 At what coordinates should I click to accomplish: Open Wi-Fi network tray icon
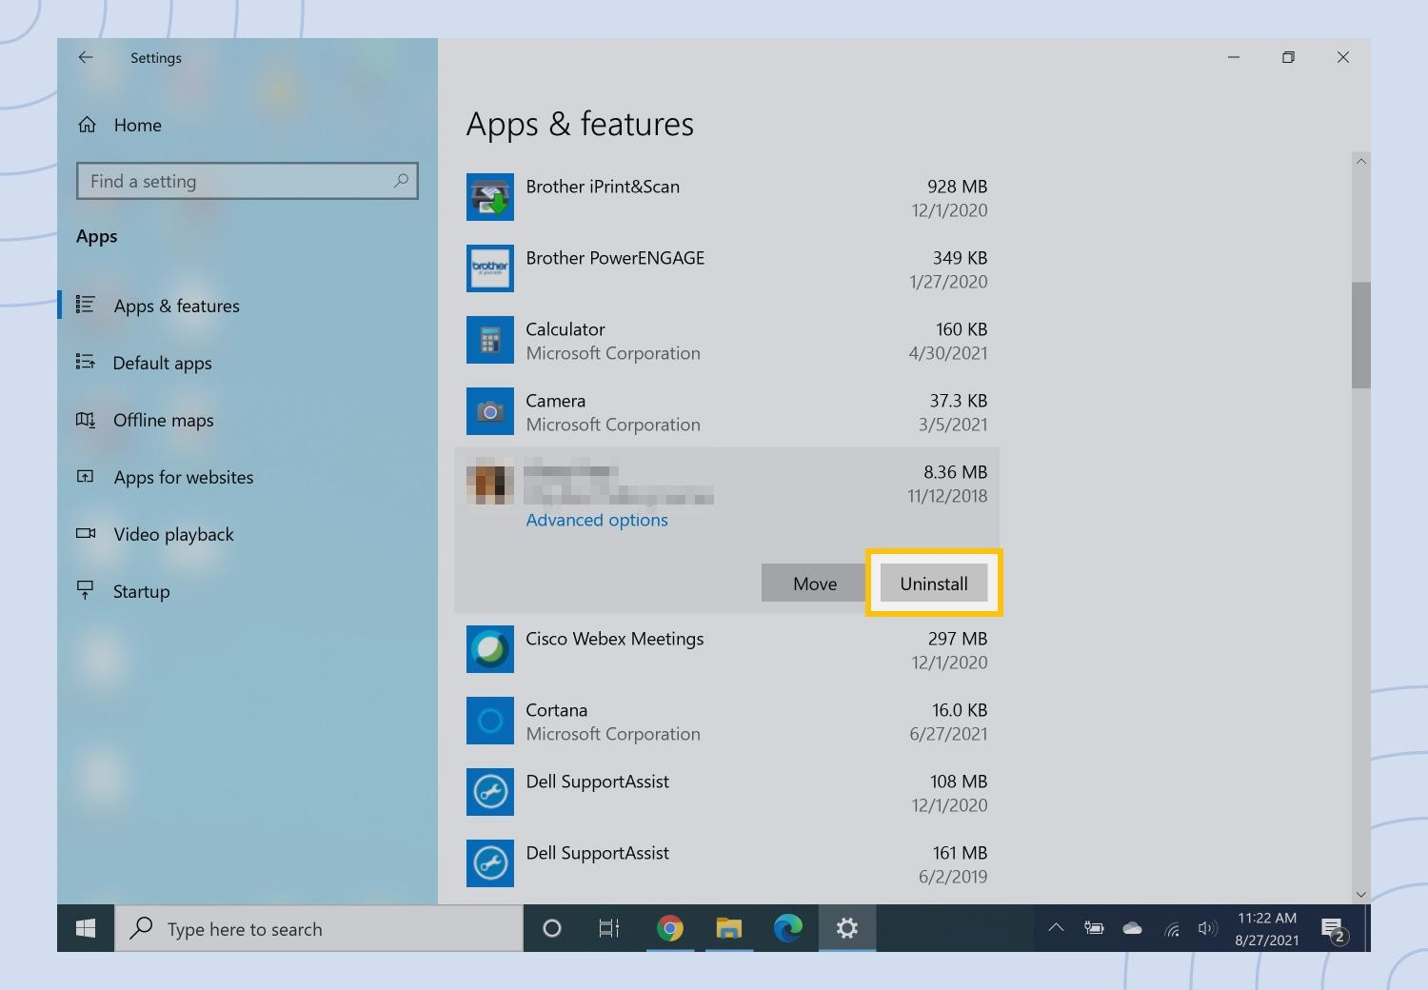(x=1172, y=929)
